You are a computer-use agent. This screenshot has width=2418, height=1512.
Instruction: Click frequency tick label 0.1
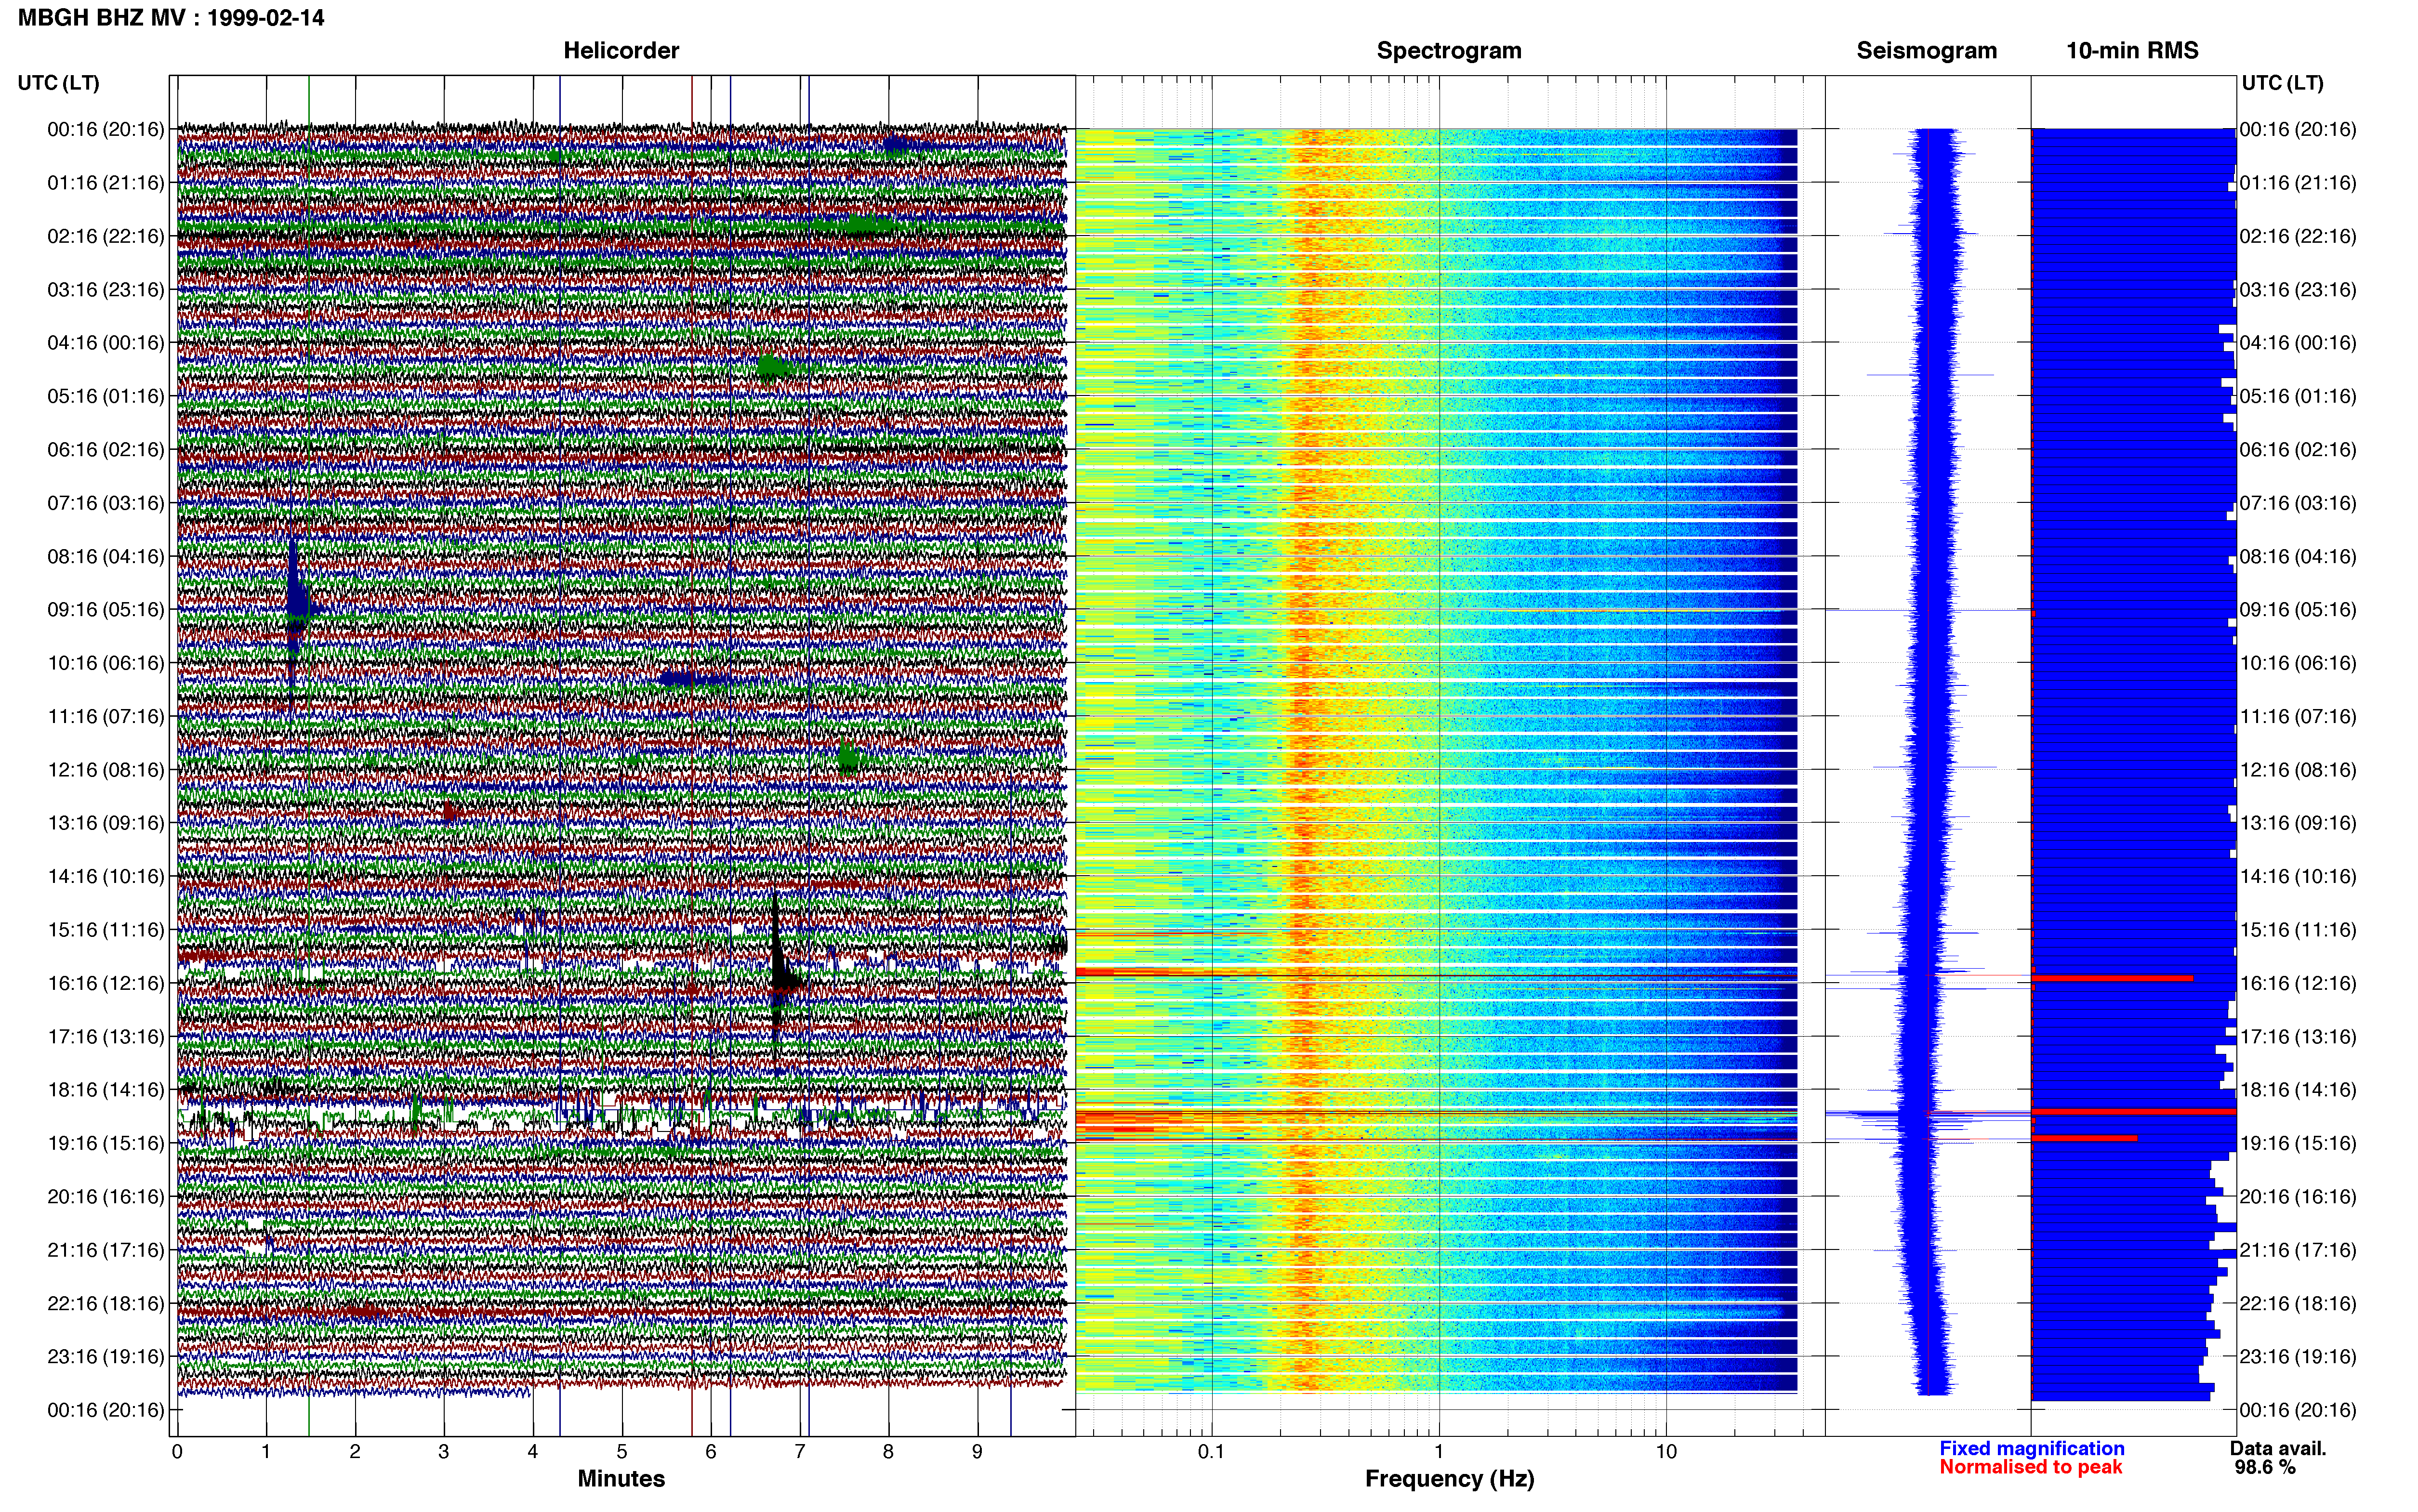(1211, 1452)
